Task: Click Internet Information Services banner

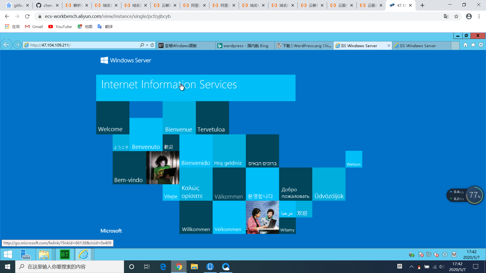Action: [196, 88]
